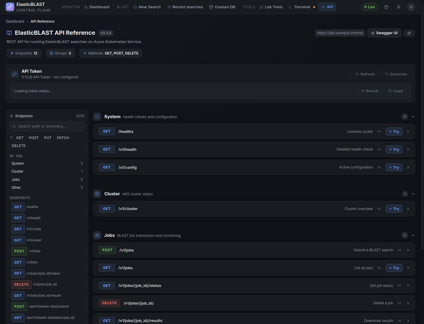Select POST /api/v1/elastic-blast/submit in sidebar

(x=47, y=307)
